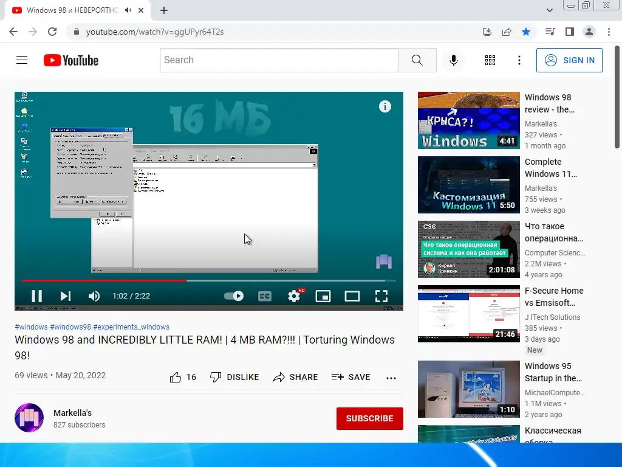Toggle the autoplay switch
Image resolution: width=622 pixels, height=467 pixels.
[x=234, y=296]
